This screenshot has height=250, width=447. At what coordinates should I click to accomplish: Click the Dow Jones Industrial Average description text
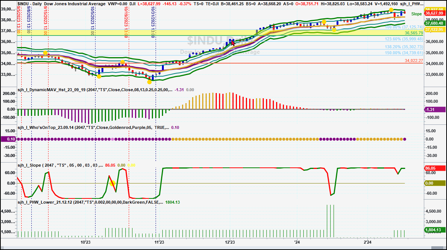(x=75, y=4)
